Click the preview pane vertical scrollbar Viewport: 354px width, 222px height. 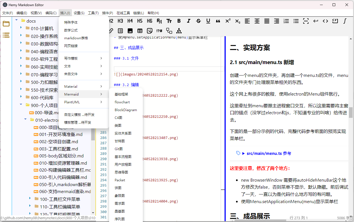click(351, 113)
